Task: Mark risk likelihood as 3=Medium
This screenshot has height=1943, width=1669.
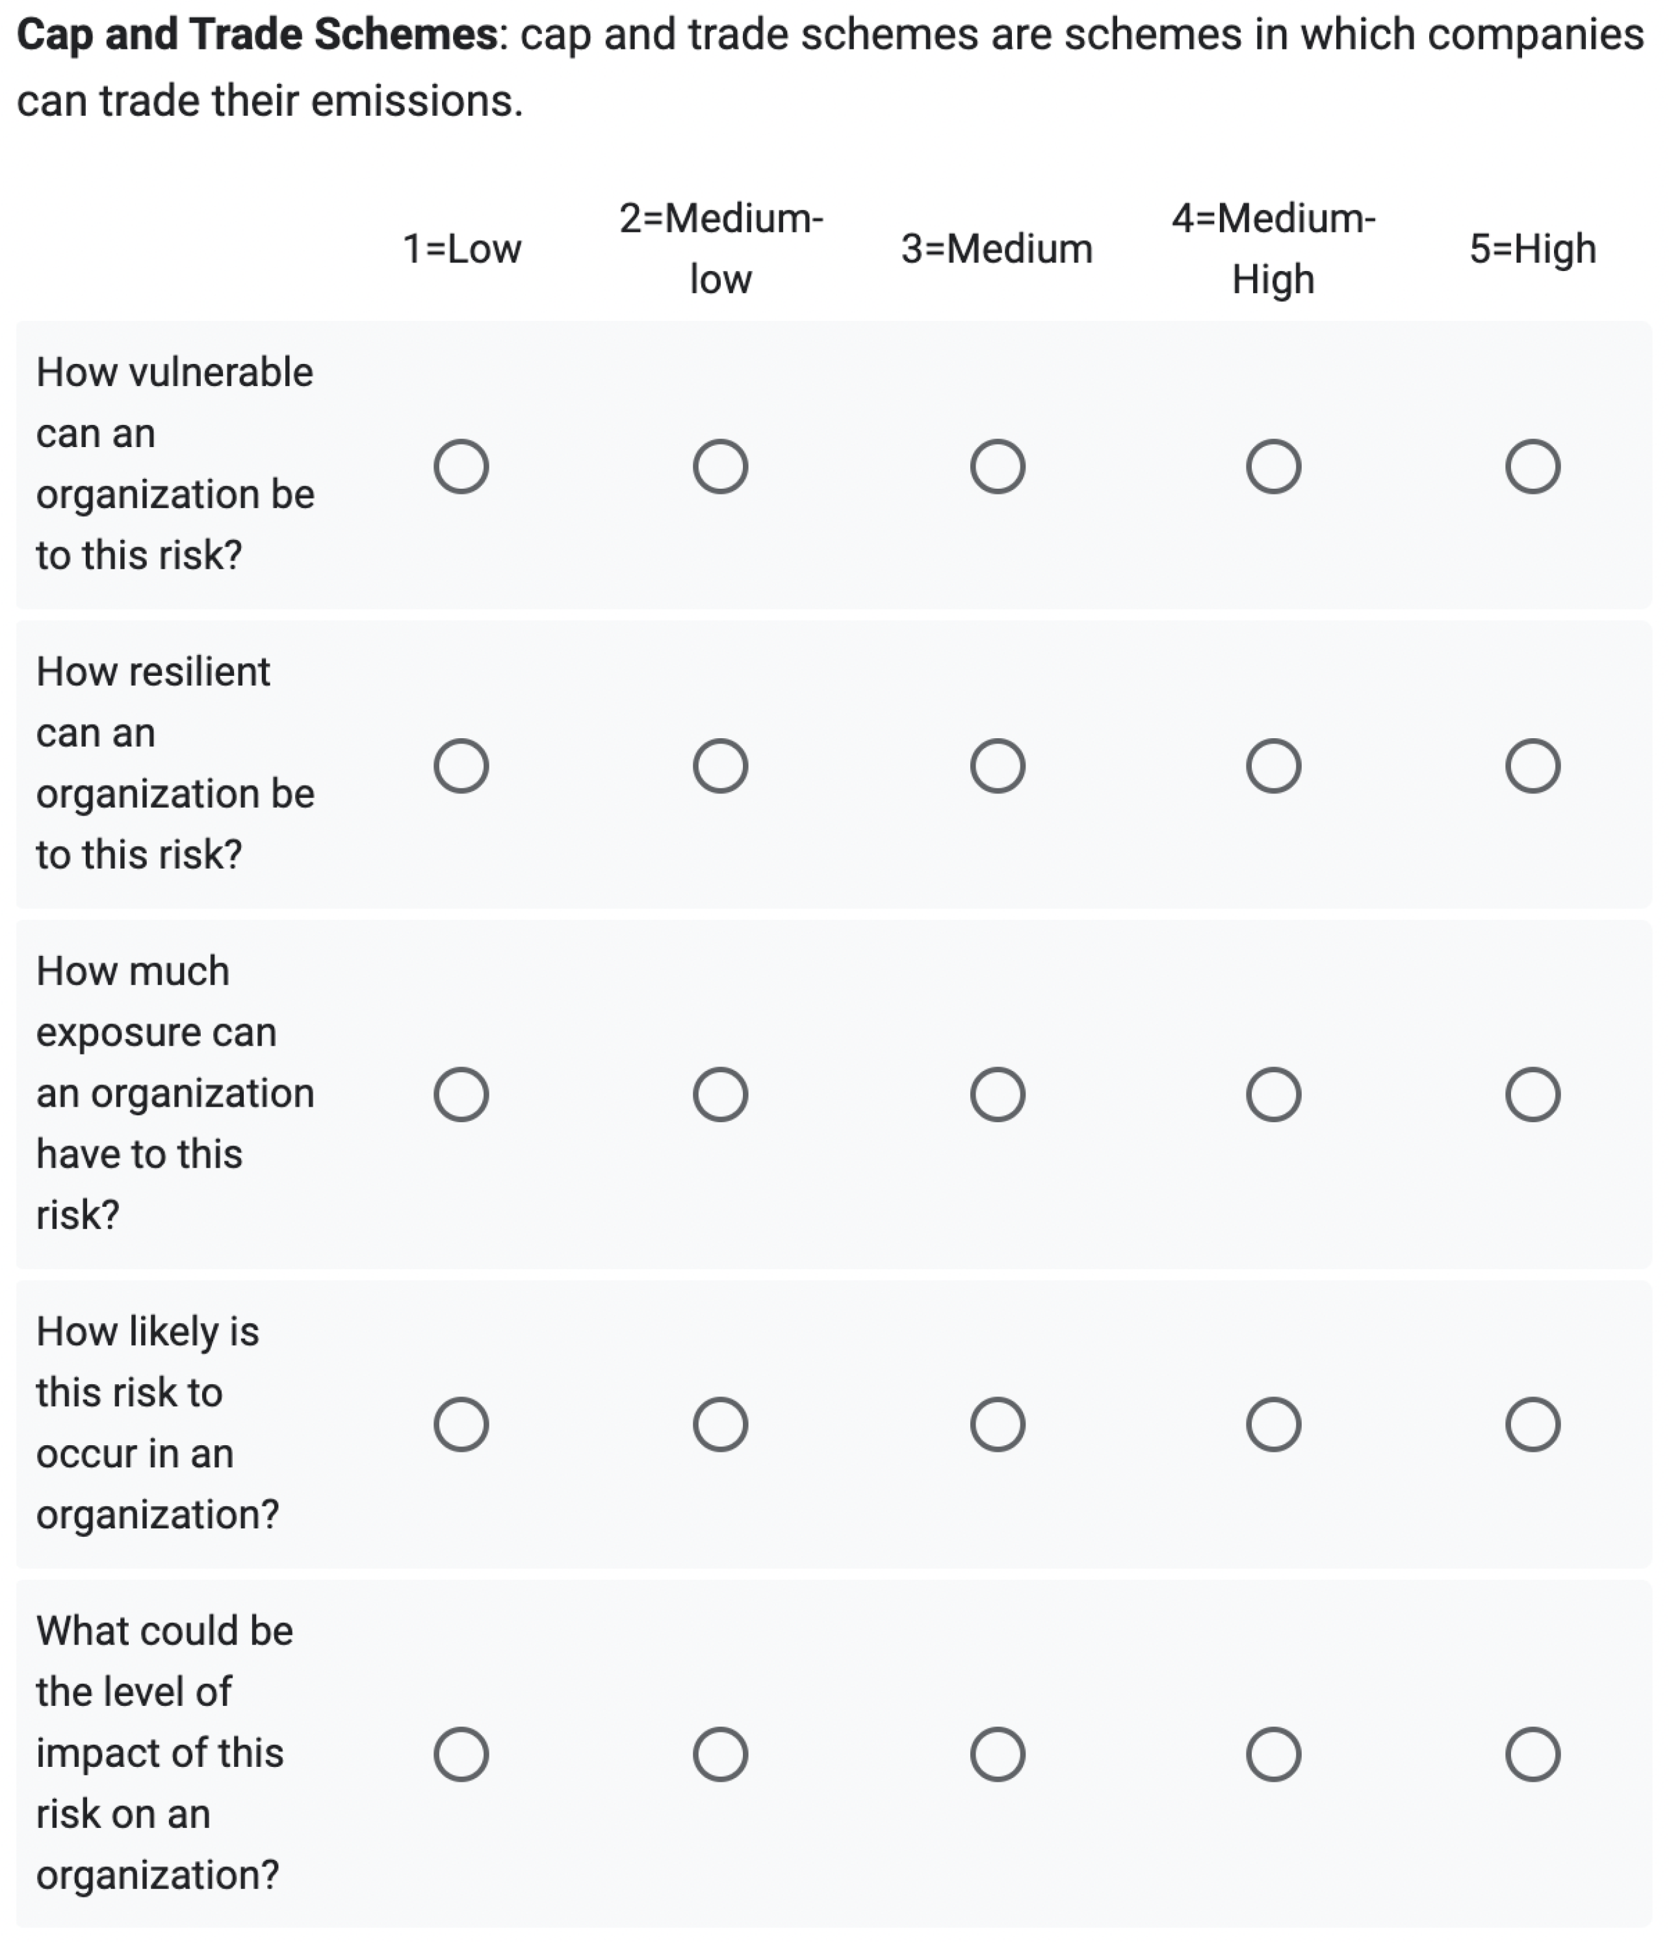Action: (x=997, y=1424)
